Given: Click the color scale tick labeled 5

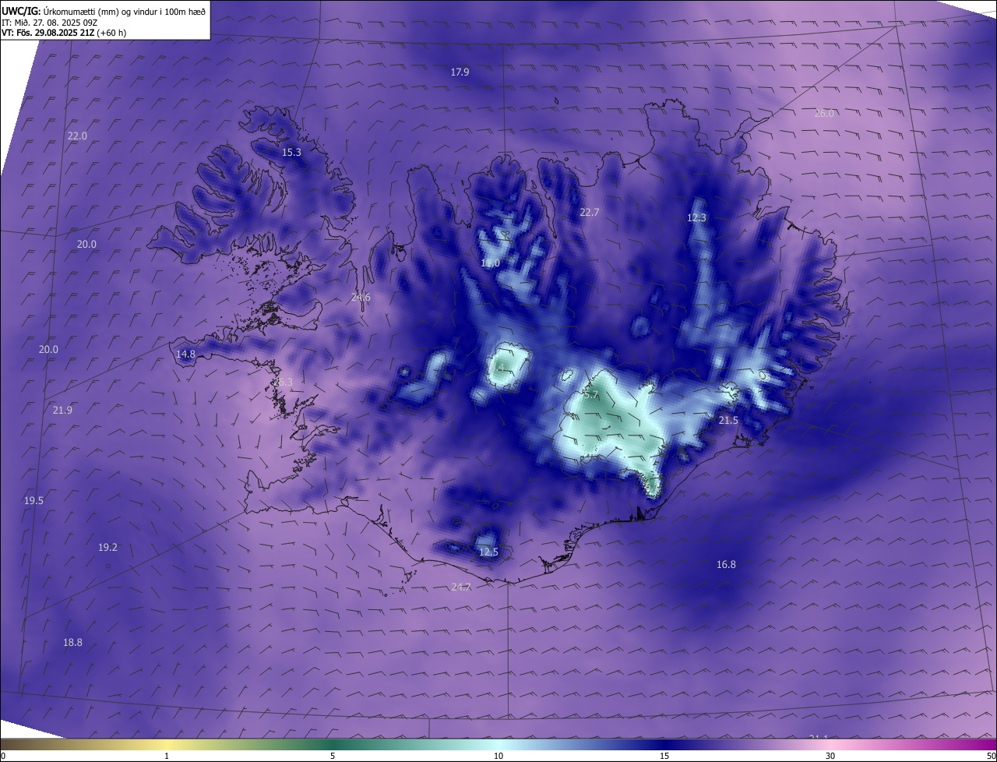Looking at the screenshot, I should [x=333, y=756].
